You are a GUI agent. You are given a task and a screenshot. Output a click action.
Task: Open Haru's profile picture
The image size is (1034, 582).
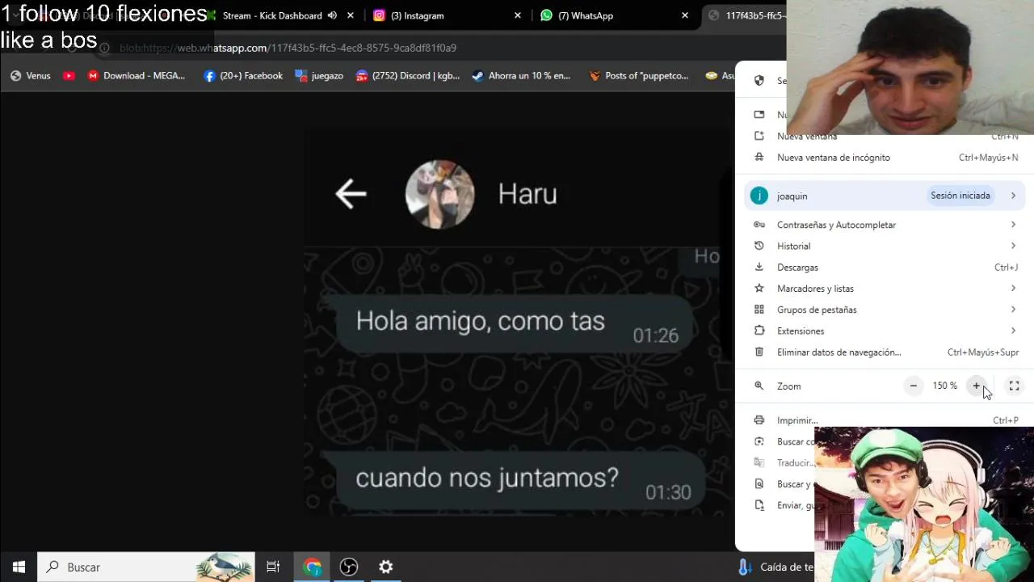click(439, 195)
